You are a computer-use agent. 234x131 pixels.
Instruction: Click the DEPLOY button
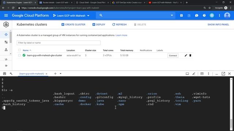99,24
